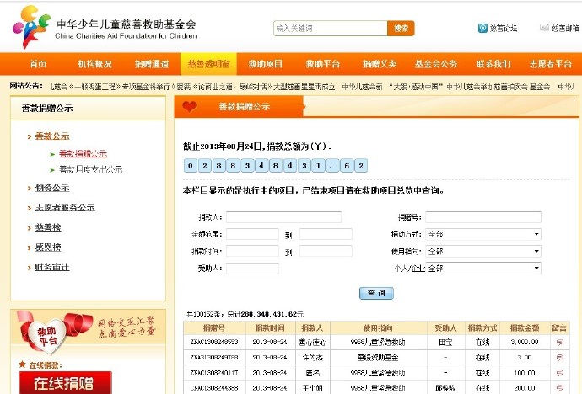Open the 慈善榜 sidebar link
This screenshot has width=582, height=394.
pos(48,227)
